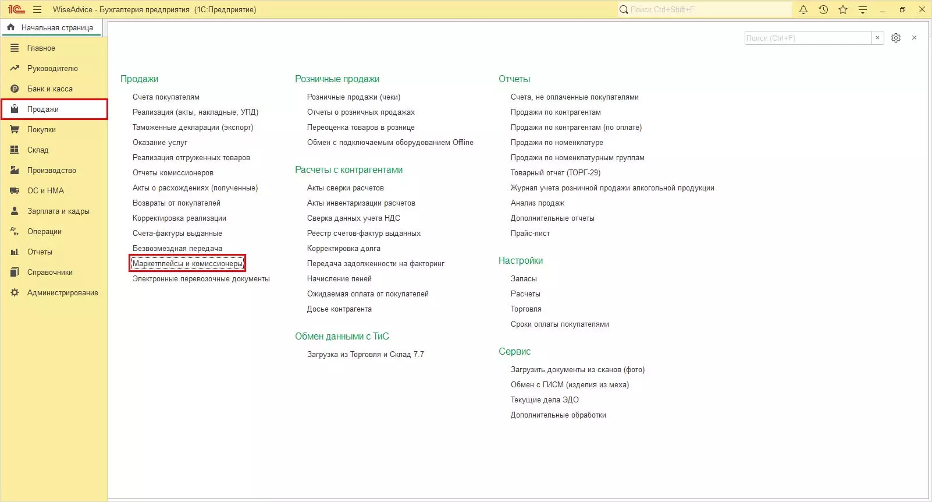Open Отчеты о розничных продажах

[x=361, y=112]
